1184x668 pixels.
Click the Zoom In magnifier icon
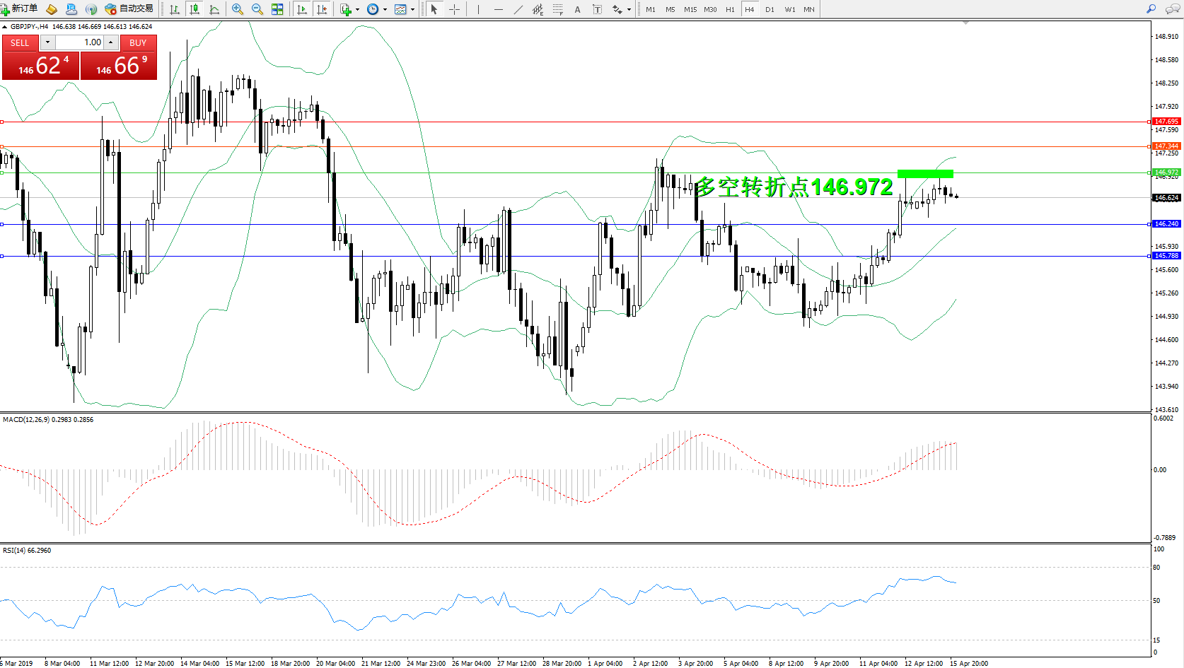coord(238,9)
